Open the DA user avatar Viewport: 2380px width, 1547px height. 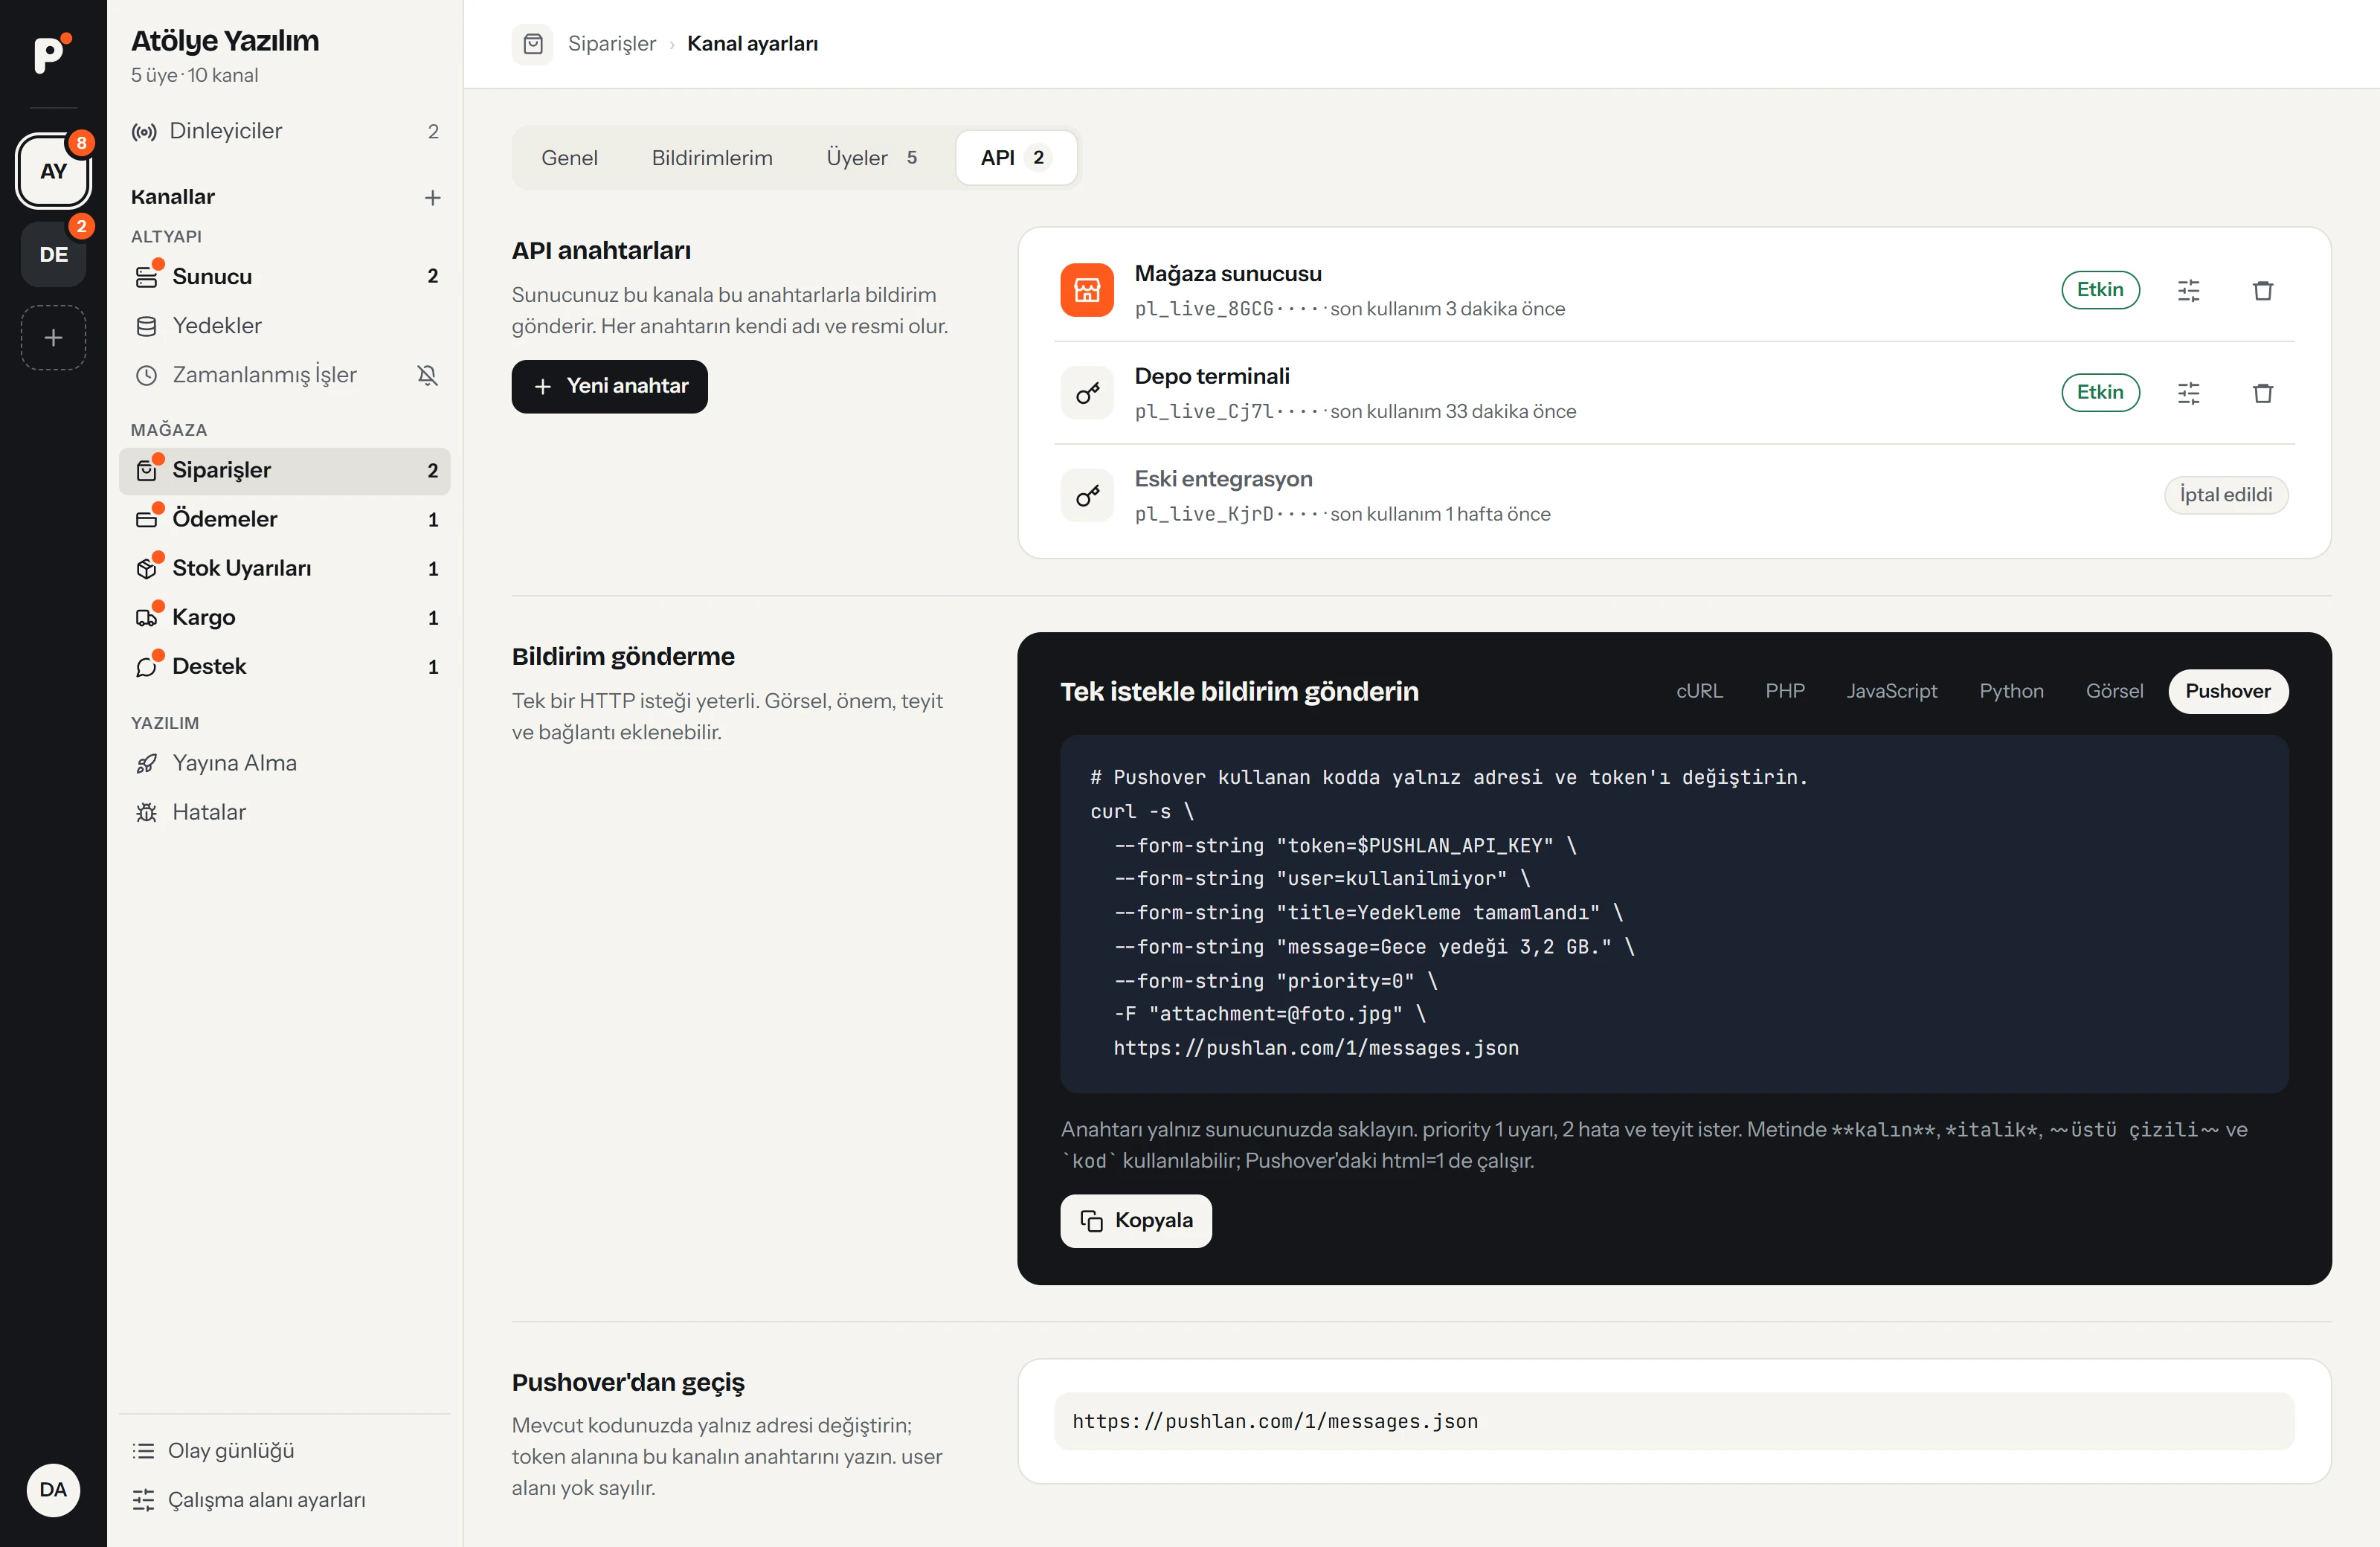(53, 1490)
